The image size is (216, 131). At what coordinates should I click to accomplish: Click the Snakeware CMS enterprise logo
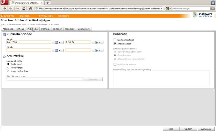pos(202,15)
